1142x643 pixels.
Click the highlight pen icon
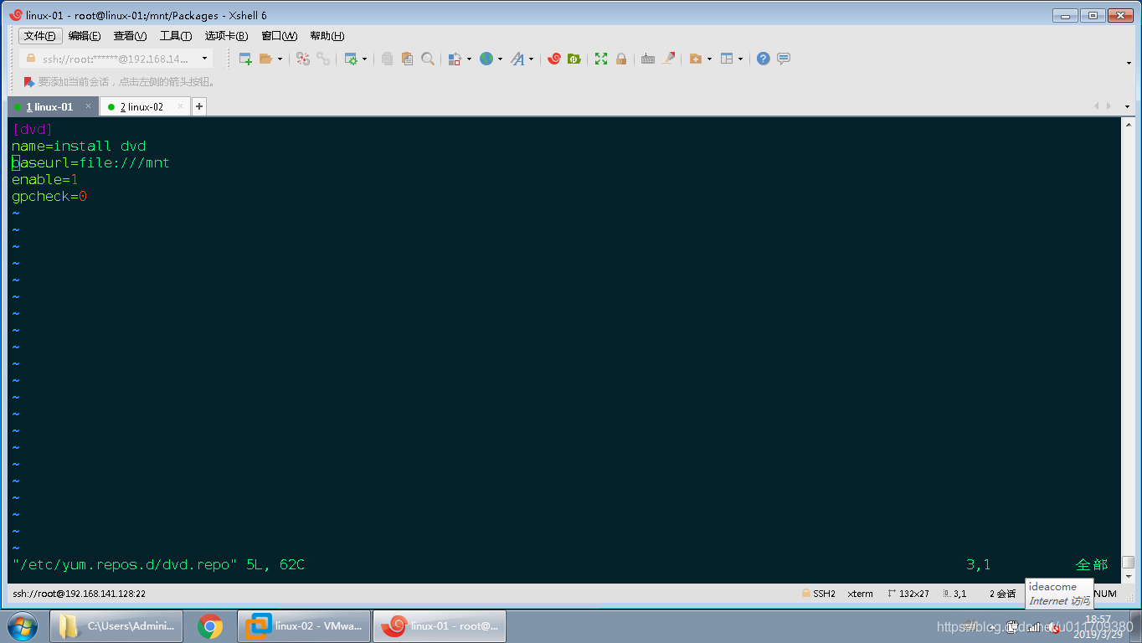click(x=668, y=59)
